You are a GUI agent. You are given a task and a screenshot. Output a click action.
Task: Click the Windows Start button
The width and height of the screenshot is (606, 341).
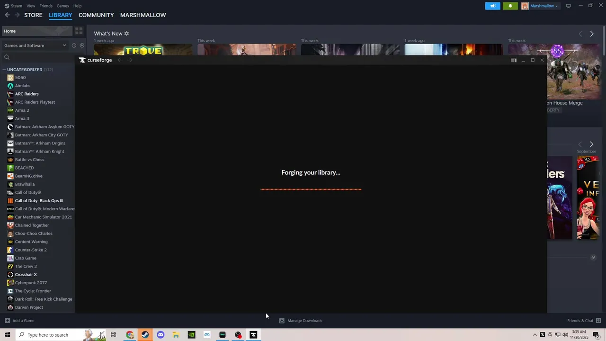click(8, 335)
